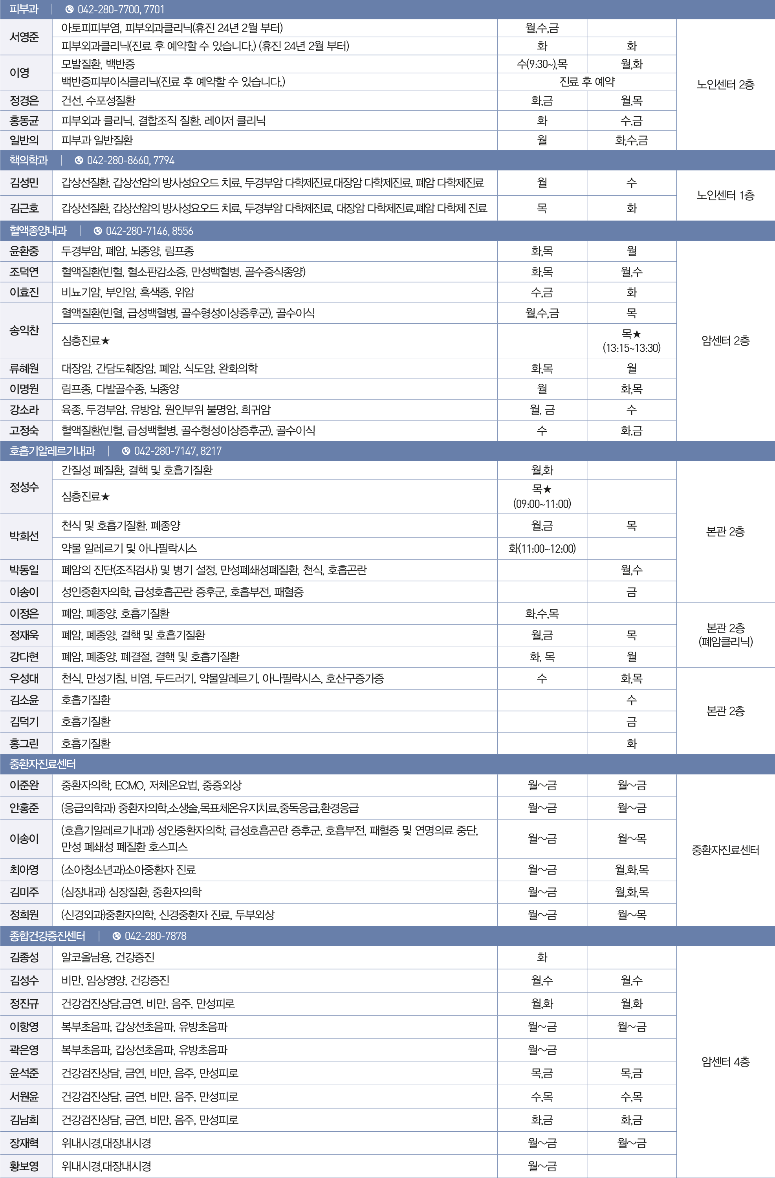Click phone icon in 핵의학과 header
Screen dimensions: 775x1178
click(79, 160)
